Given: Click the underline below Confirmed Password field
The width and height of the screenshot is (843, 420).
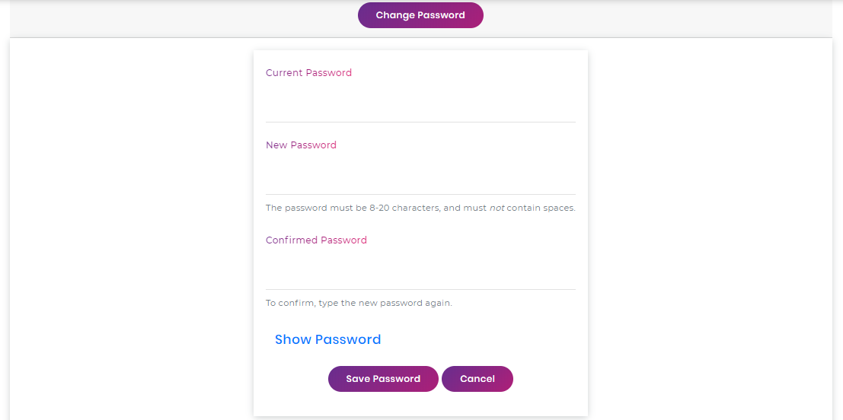Looking at the screenshot, I should (420, 289).
